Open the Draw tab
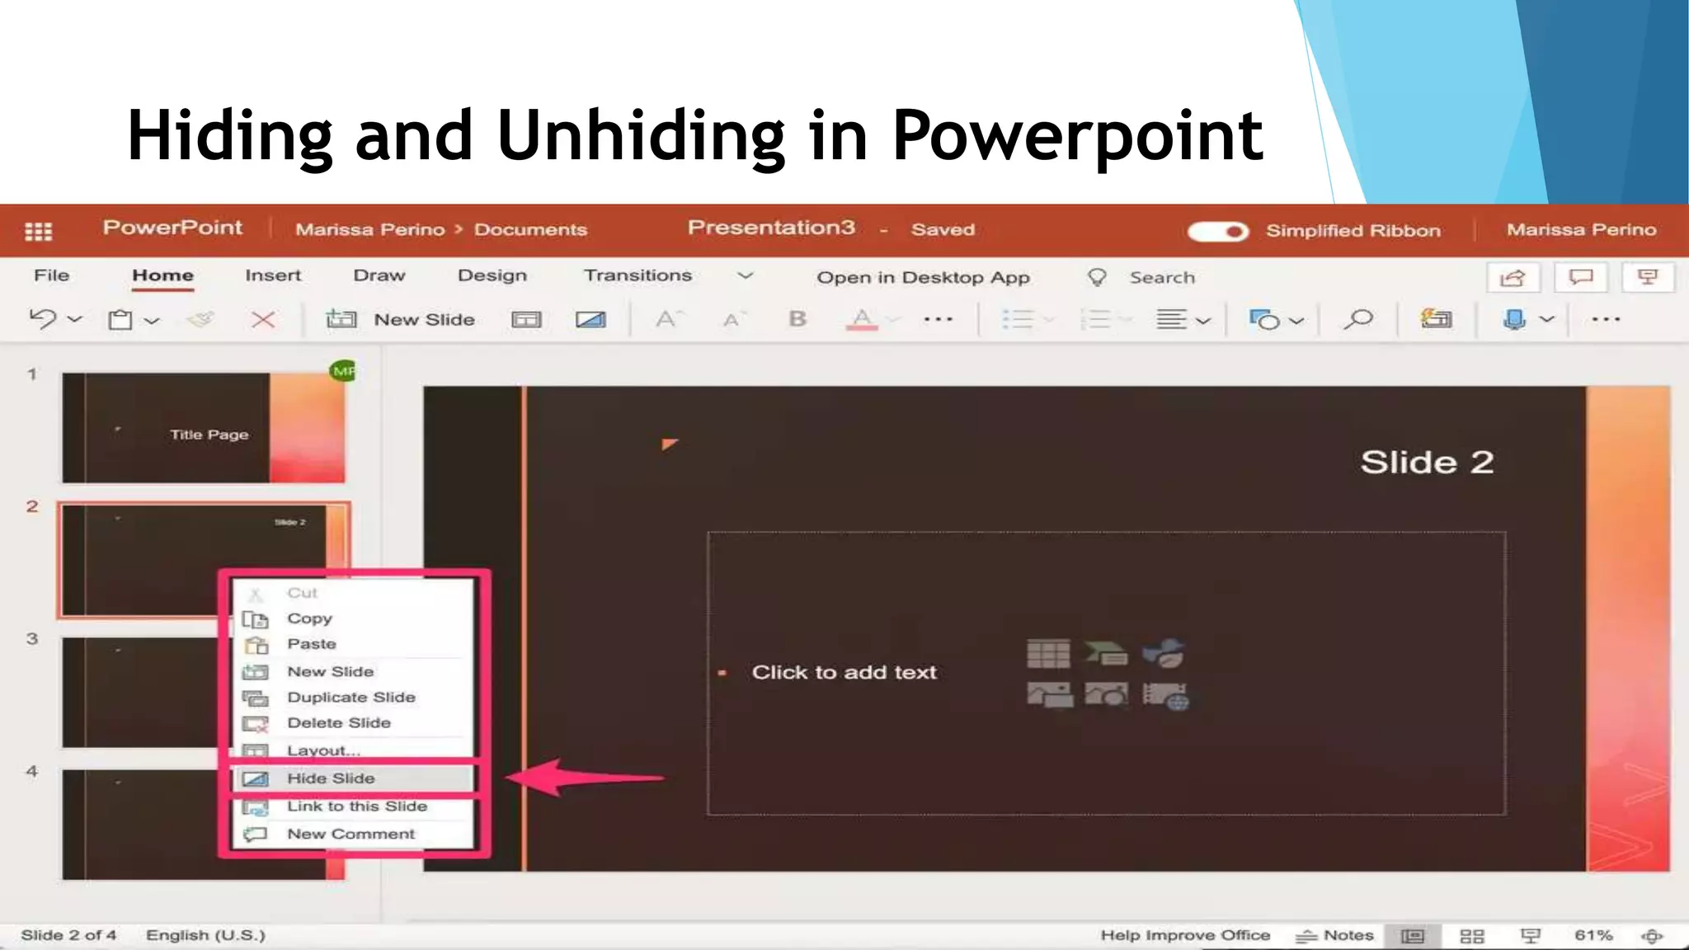 pos(379,275)
